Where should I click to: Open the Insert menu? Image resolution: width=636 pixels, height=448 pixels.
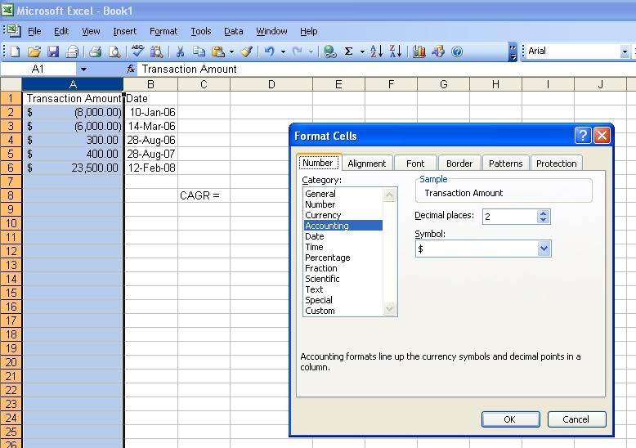124,31
